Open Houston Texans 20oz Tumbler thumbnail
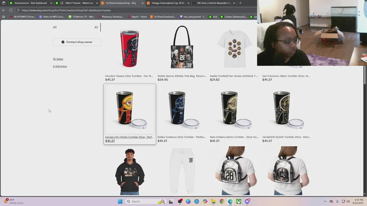The height and width of the screenshot is (206, 367). [x=130, y=48]
